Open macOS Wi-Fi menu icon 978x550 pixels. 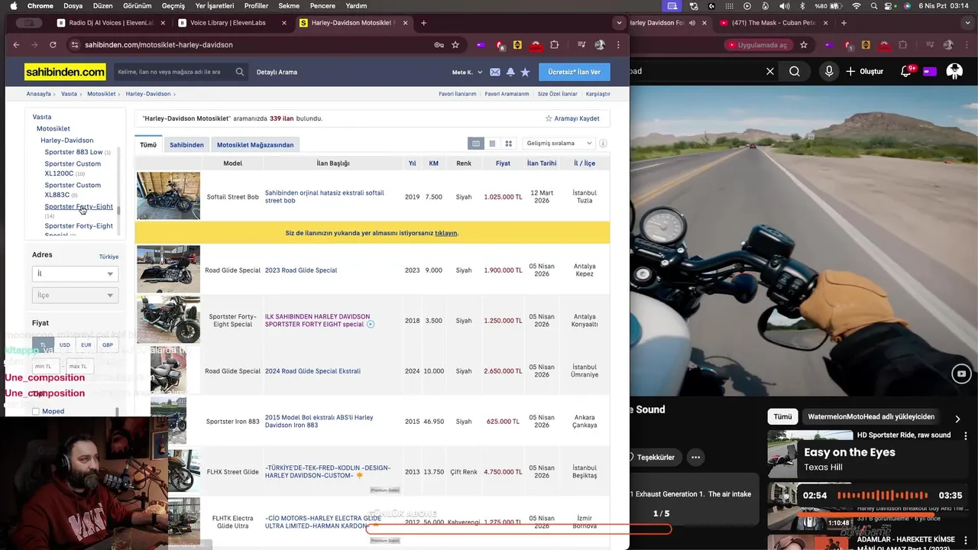point(857,5)
